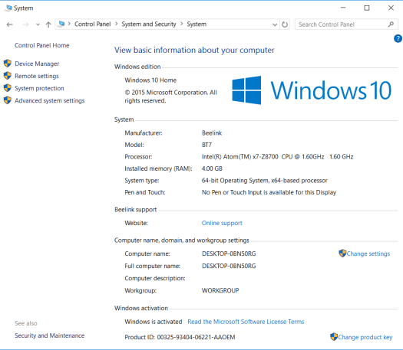Close the System window
The height and width of the screenshot is (350, 403).
tap(391, 8)
